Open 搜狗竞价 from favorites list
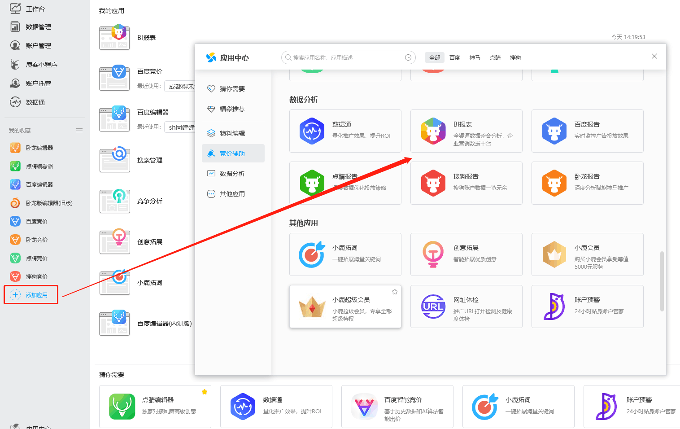Screen dimensions: 680x429 tap(29, 276)
